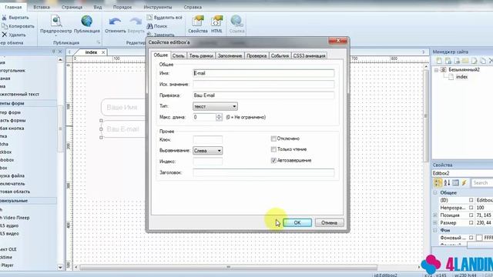The image size is (493, 277).
Task: Open the Тип dropdown
Action: (215, 106)
